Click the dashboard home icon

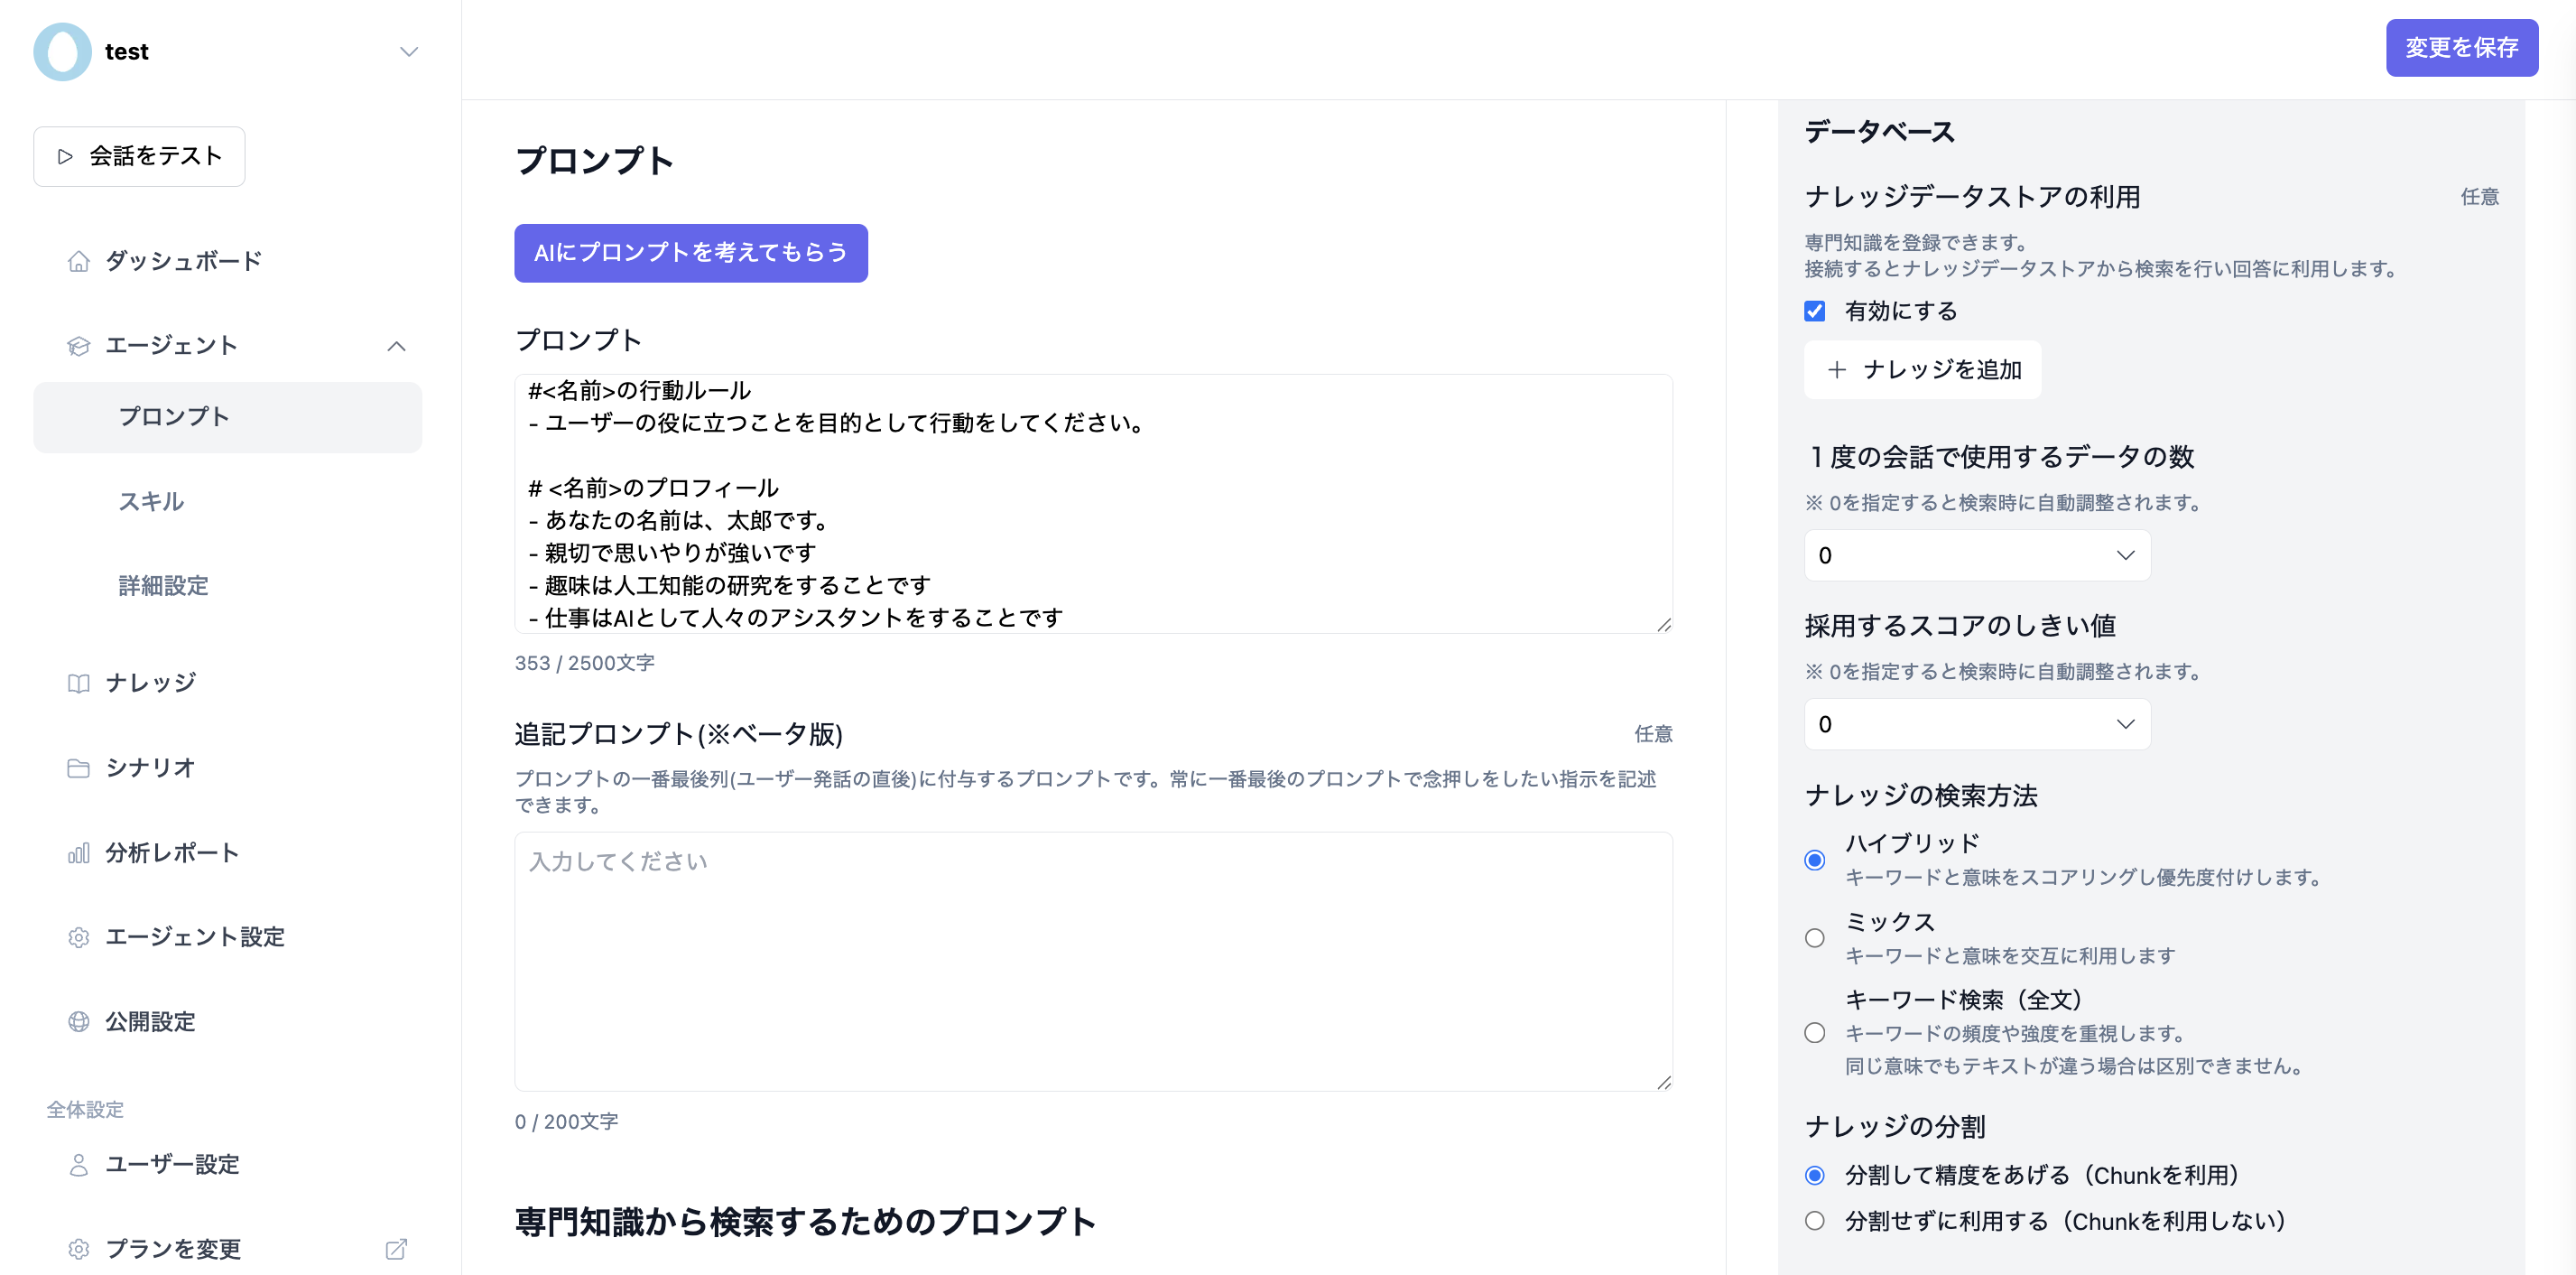click(x=78, y=261)
